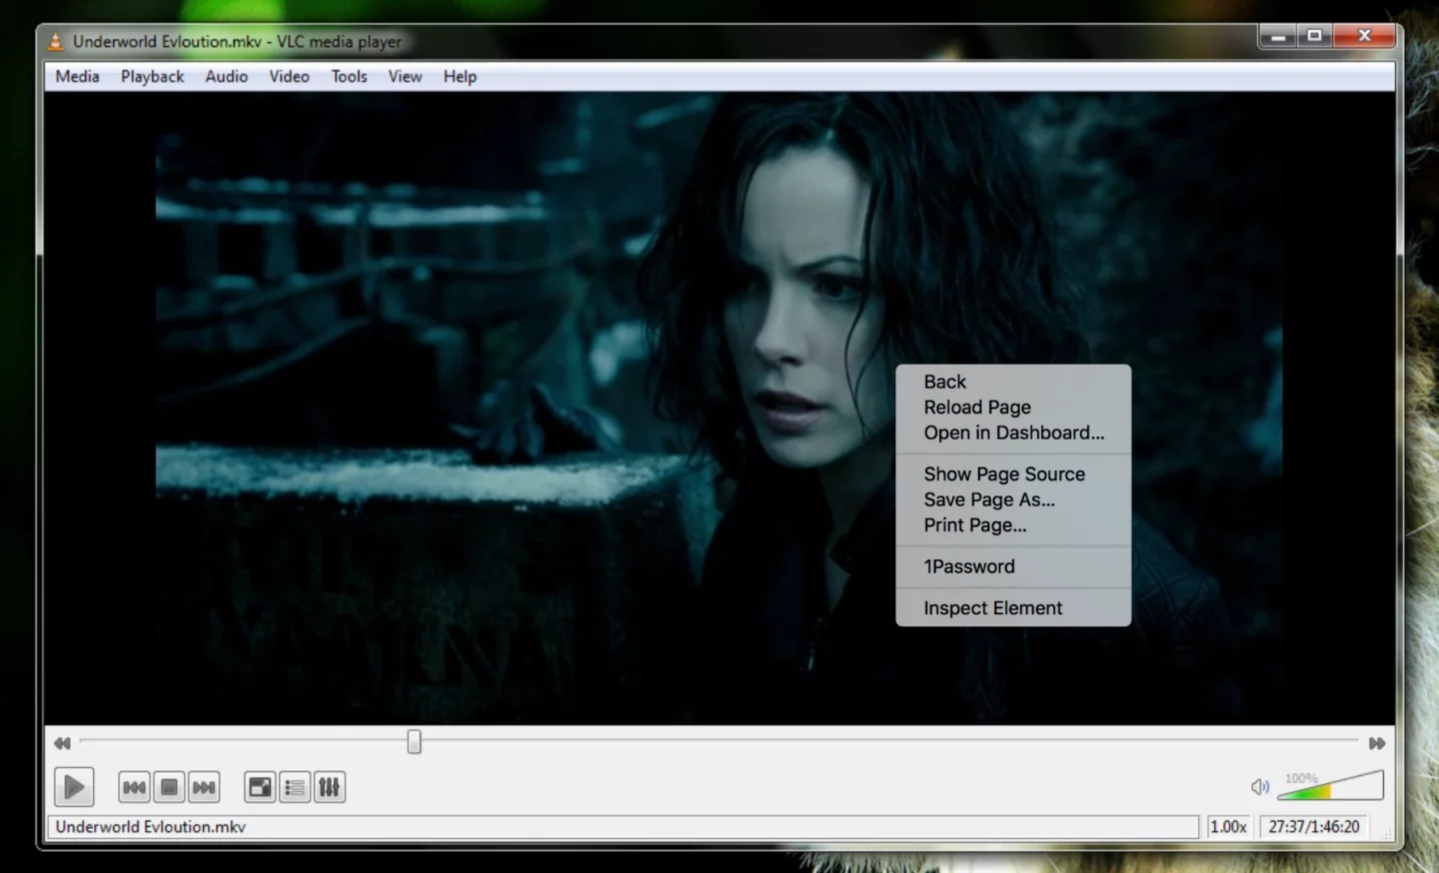Viewport: 1439px width, 873px height.
Task: Open the Media menu
Action: click(x=76, y=76)
